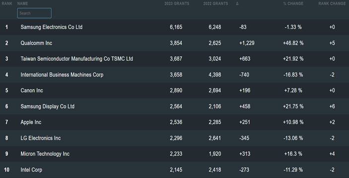Sort by the % CHANGE column header

[x=293, y=3]
